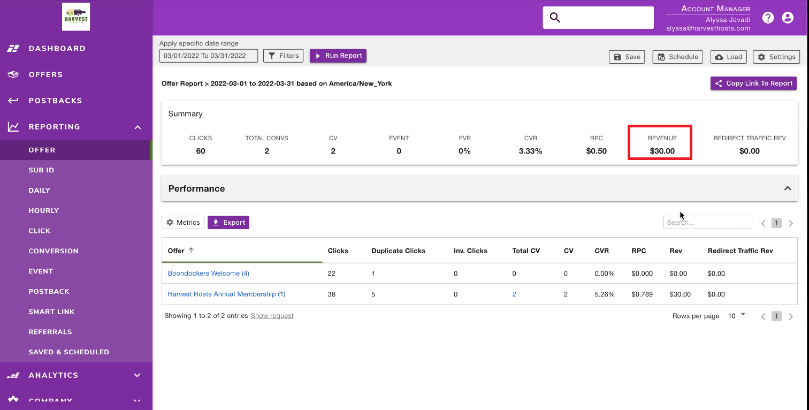809x410 pixels.
Task: Open Harvest Hosts Annual Membership offer link
Action: click(x=226, y=294)
